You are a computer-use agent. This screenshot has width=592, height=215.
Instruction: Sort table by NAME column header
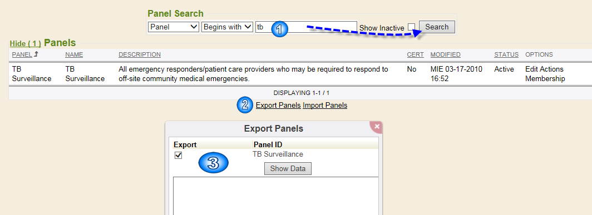(74, 54)
